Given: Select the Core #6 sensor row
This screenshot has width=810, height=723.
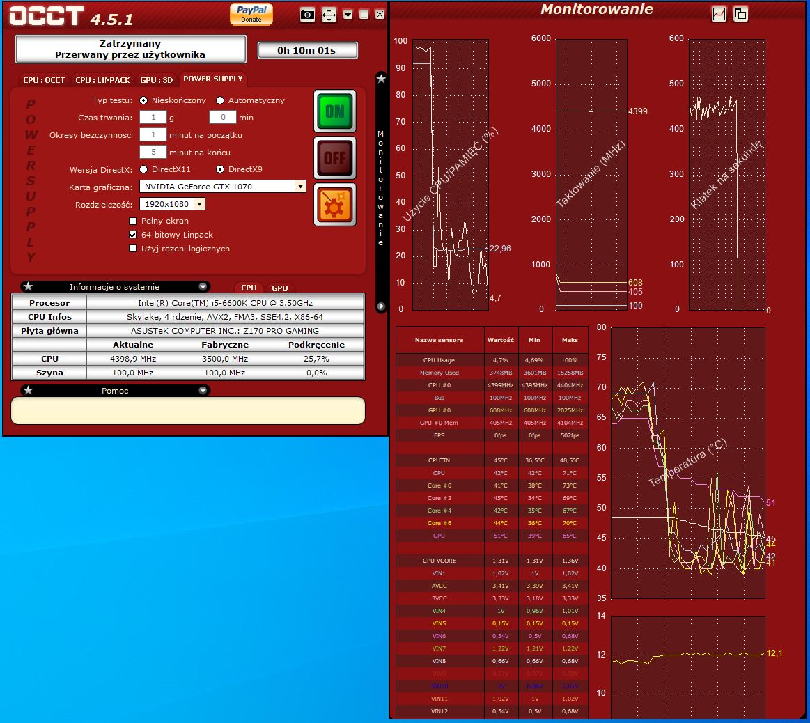Looking at the screenshot, I should click(x=492, y=523).
